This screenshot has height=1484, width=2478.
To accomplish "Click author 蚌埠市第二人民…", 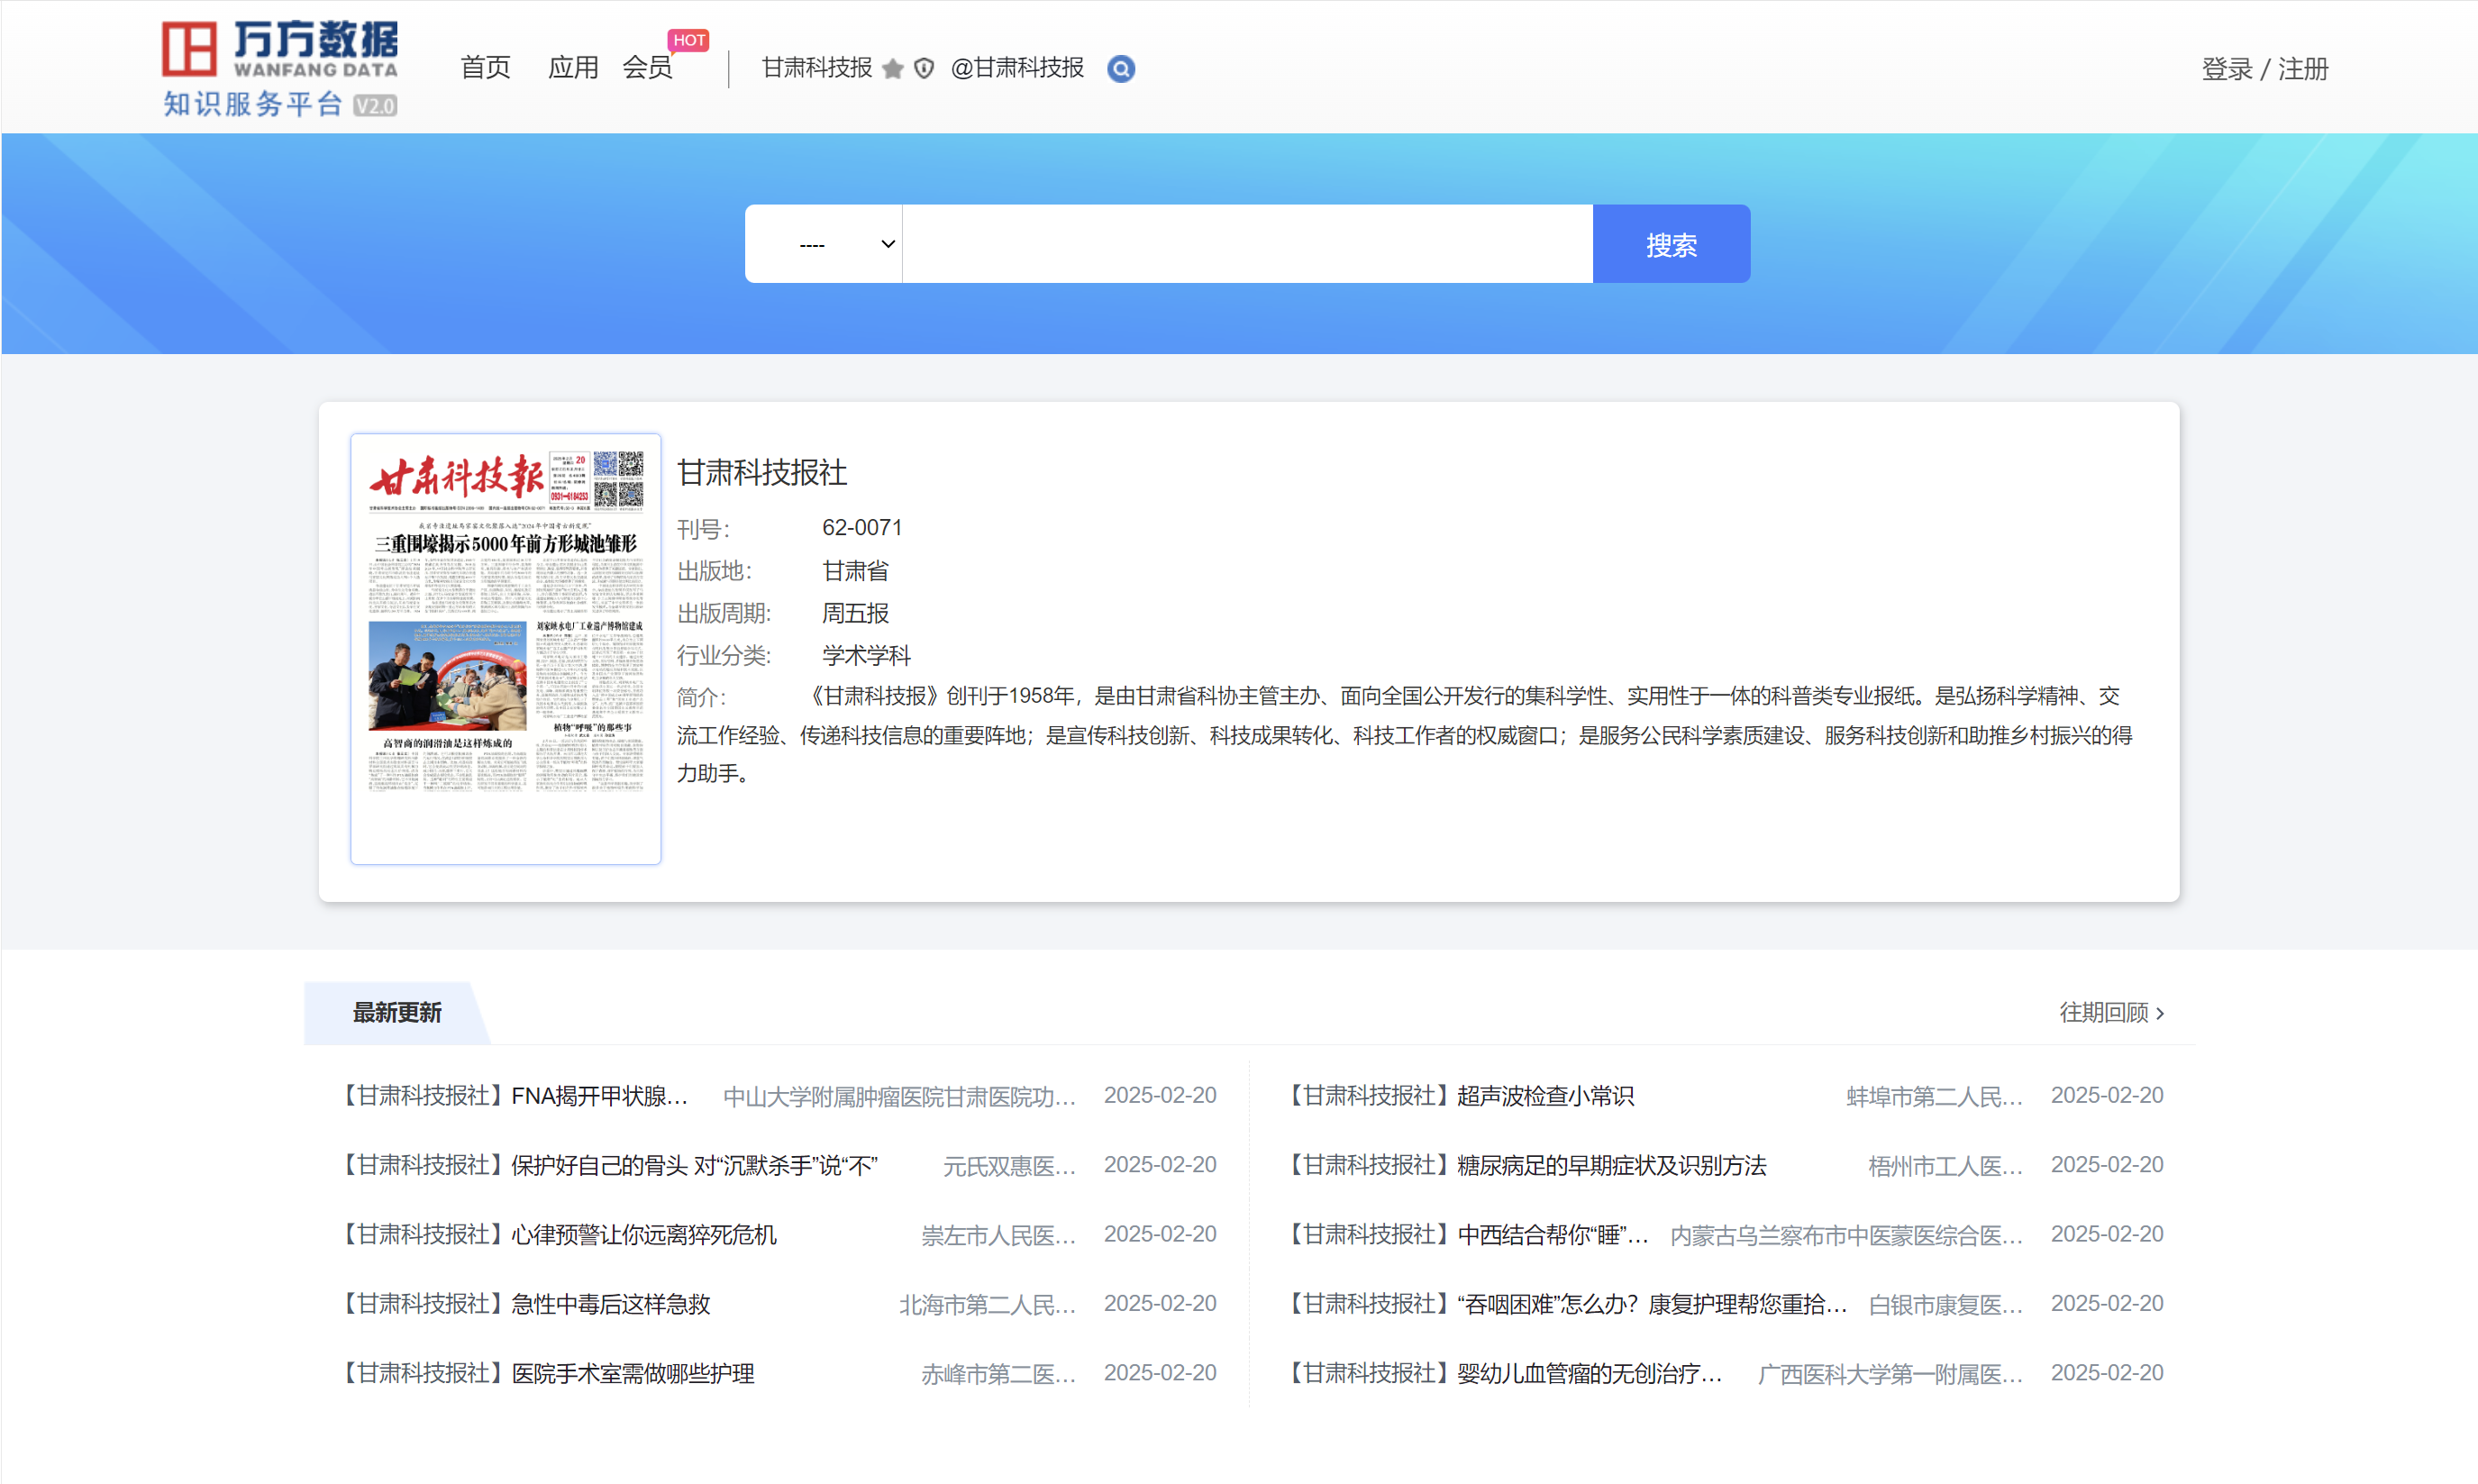I will [1934, 1097].
